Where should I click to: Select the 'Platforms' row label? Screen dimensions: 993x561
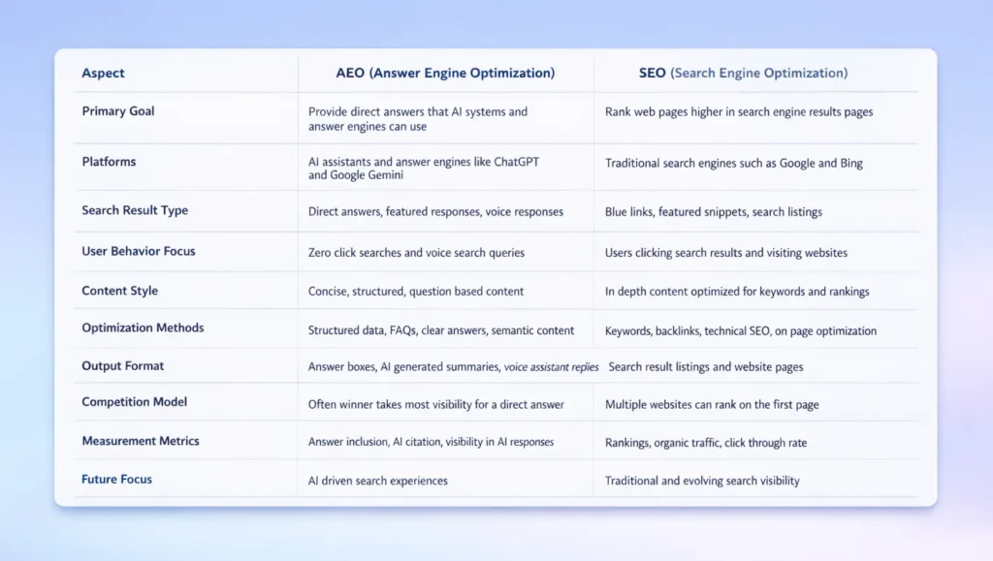(x=109, y=161)
